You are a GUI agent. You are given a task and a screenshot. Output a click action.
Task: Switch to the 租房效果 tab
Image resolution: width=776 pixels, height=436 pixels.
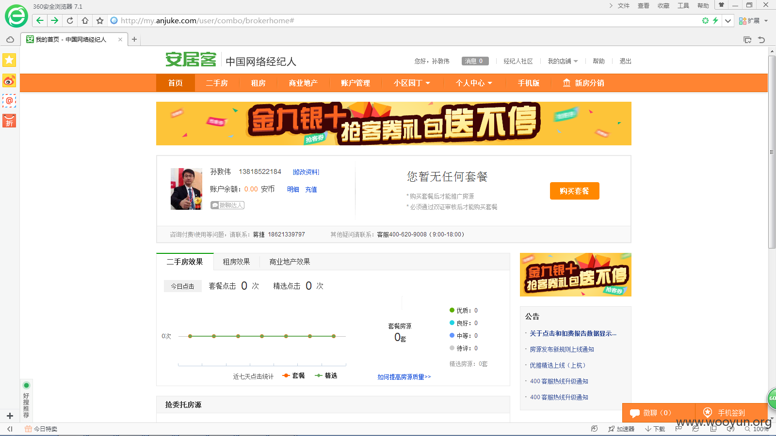click(x=236, y=262)
